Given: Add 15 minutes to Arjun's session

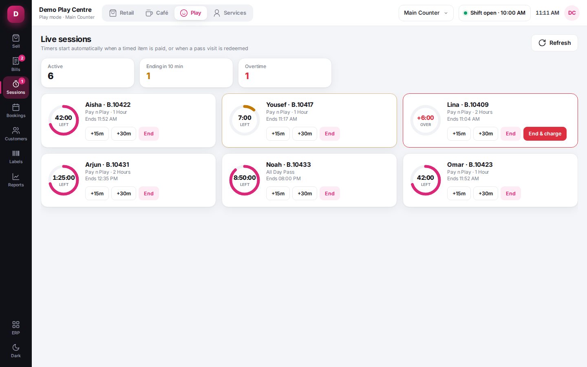Looking at the screenshot, I should pyautogui.click(x=97, y=194).
